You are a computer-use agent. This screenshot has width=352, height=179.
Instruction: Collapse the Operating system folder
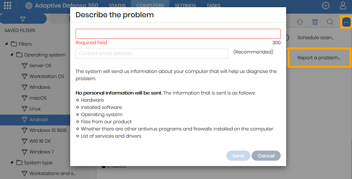[12, 55]
